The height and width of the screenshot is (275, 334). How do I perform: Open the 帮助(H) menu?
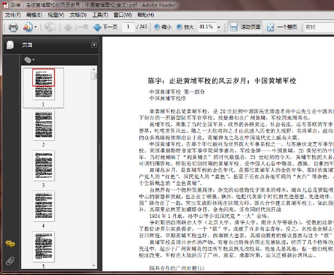click(x=145, y=15)
